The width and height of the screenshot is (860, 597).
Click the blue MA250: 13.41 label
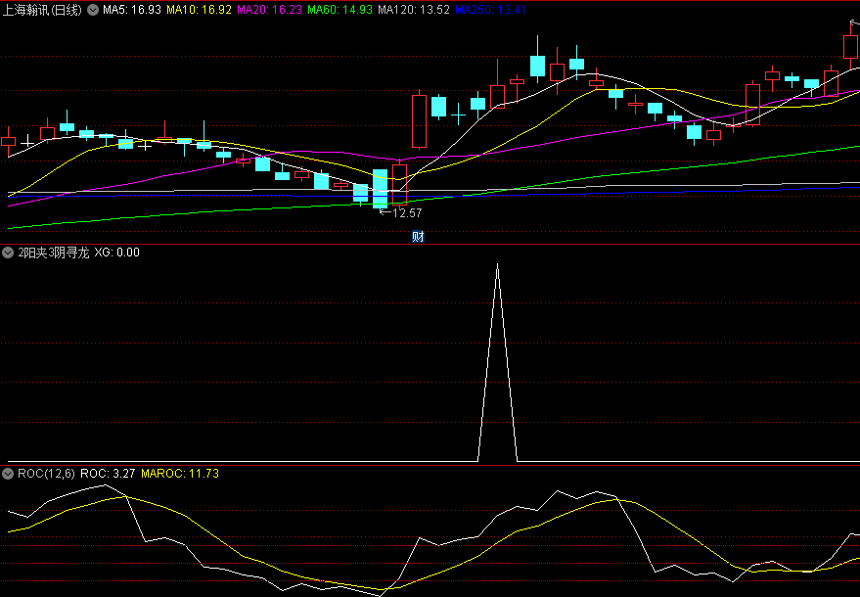[491, 10]
